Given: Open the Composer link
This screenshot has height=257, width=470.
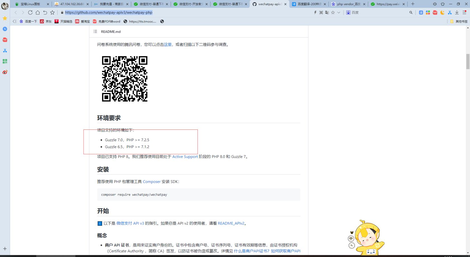Looking at the screenshot, I should 152,182.
